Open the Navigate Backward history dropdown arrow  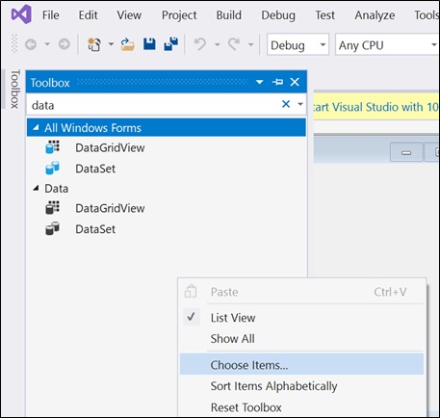[47, 44]
